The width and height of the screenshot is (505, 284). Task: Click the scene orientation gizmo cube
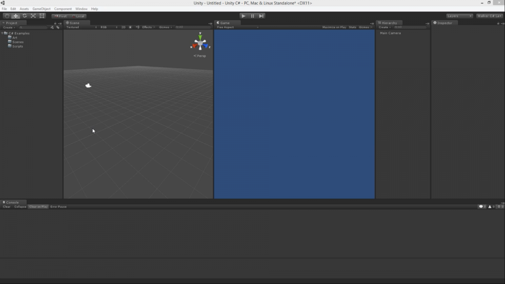coord(200,43)
